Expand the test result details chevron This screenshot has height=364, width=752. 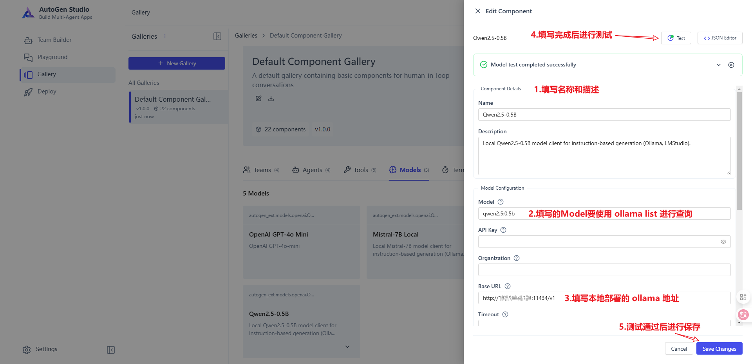click(x=719, y=65)
